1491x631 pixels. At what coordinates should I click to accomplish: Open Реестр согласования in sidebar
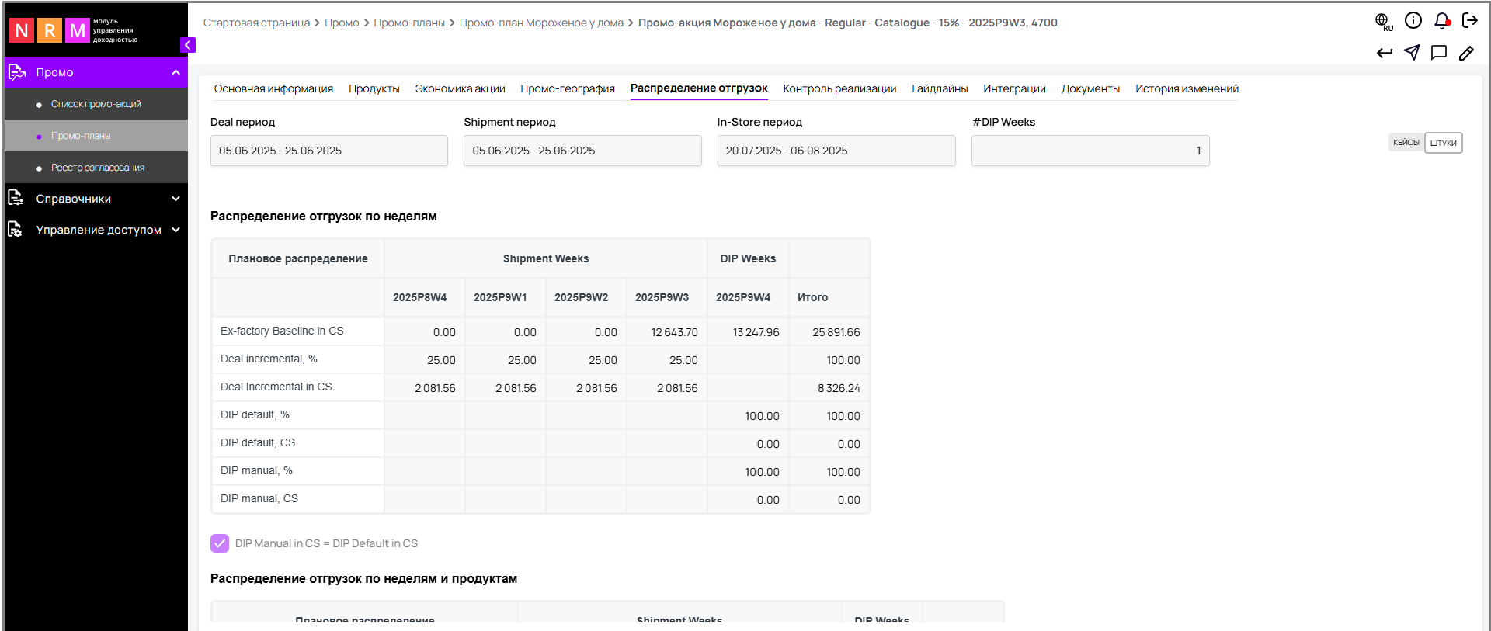coord(98,168)
